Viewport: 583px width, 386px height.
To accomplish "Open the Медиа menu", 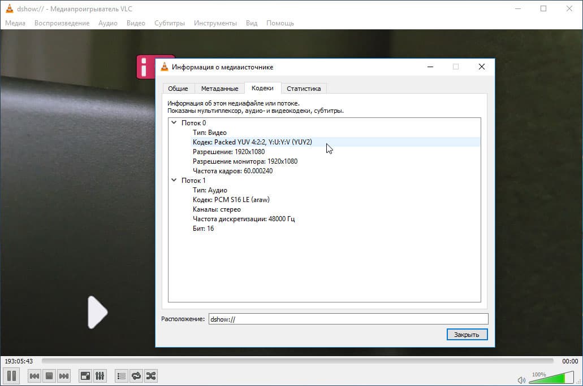I will pyautogui.click(x=15, y=23).
